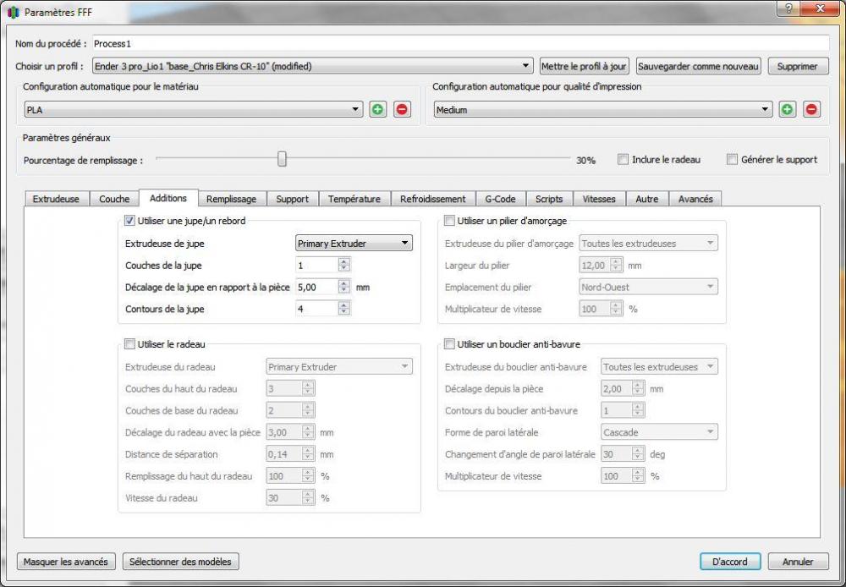Confirm with the D'accord button

(730, 562)
